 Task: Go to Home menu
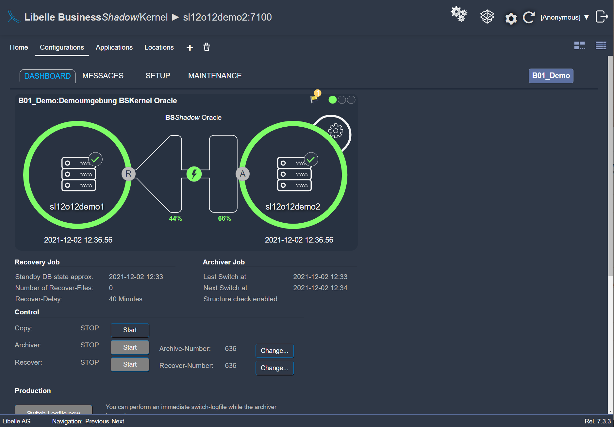(19, 47)
